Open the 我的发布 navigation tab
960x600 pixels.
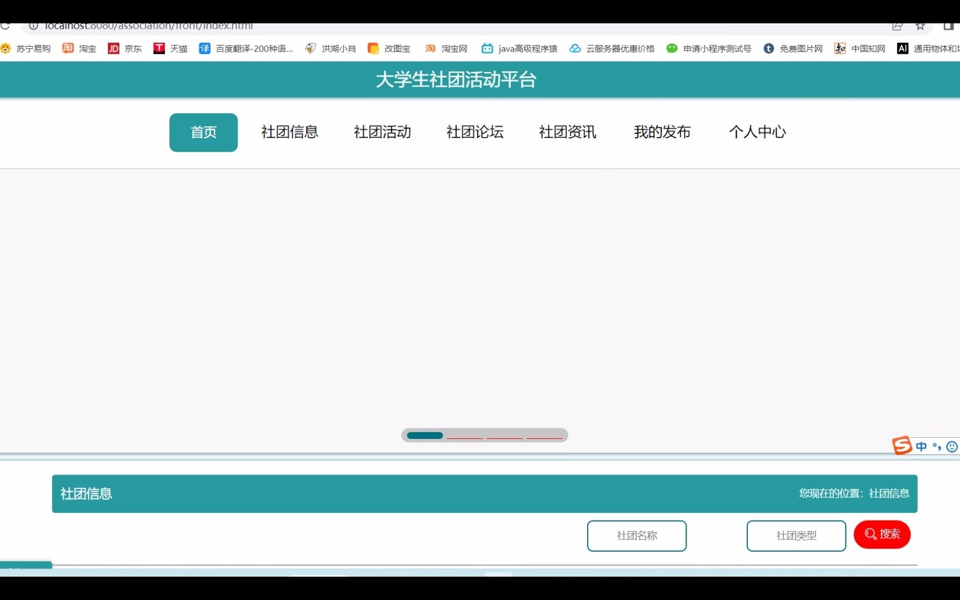662,132
